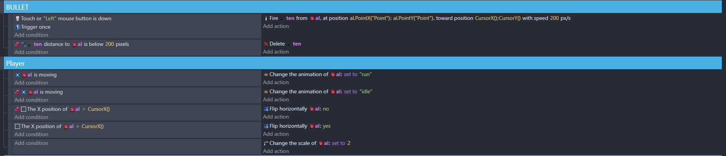Edit the "idle" animation name parameter
This screenshot has height=156, width=726.
tap(366, 92)
